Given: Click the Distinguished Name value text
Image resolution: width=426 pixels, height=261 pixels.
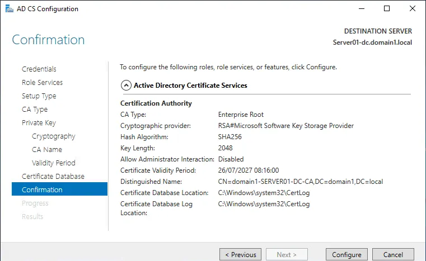Looking at the screenshot, I should pos(300,182).
